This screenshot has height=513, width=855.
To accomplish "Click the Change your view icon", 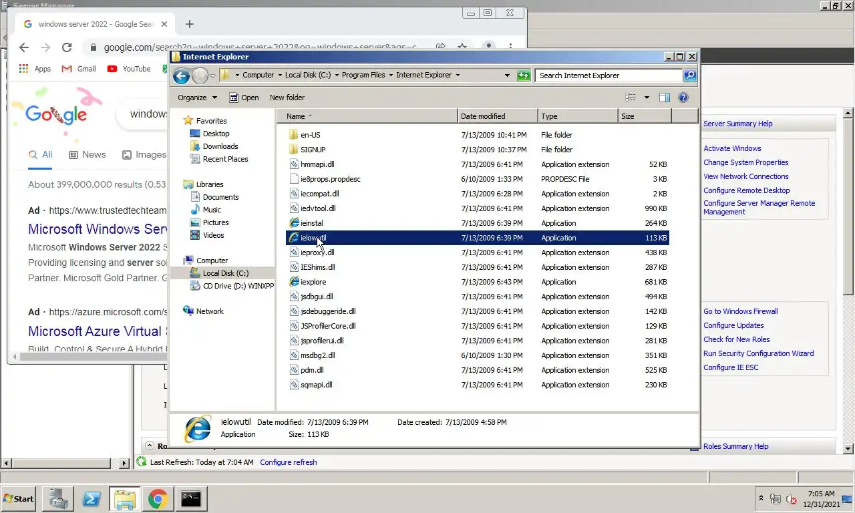I will click(x=630, y=98).
